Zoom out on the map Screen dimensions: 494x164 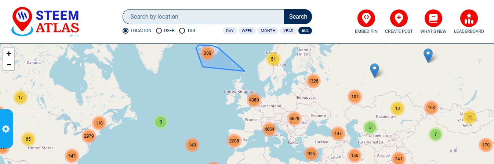(x=9, y=65)
